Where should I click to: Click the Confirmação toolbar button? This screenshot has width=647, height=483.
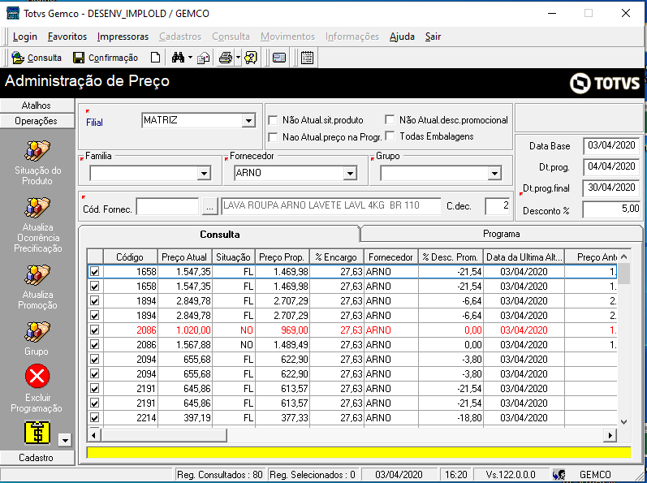tap(106, 58)
